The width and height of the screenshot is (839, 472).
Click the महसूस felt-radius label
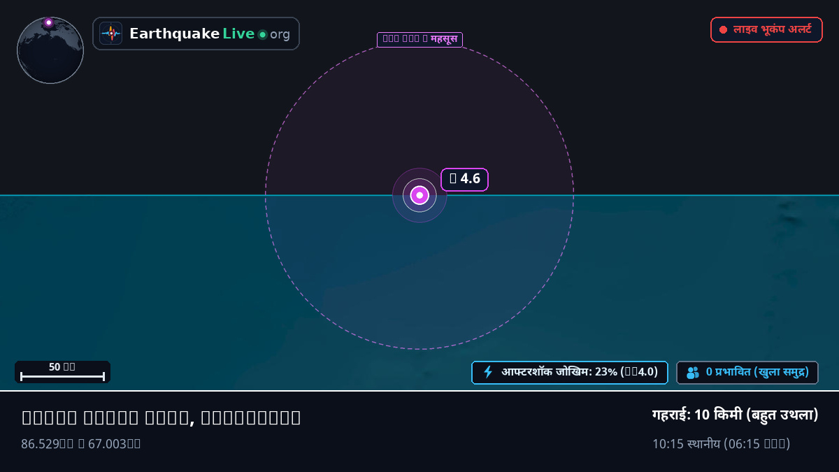pos(419,39)
